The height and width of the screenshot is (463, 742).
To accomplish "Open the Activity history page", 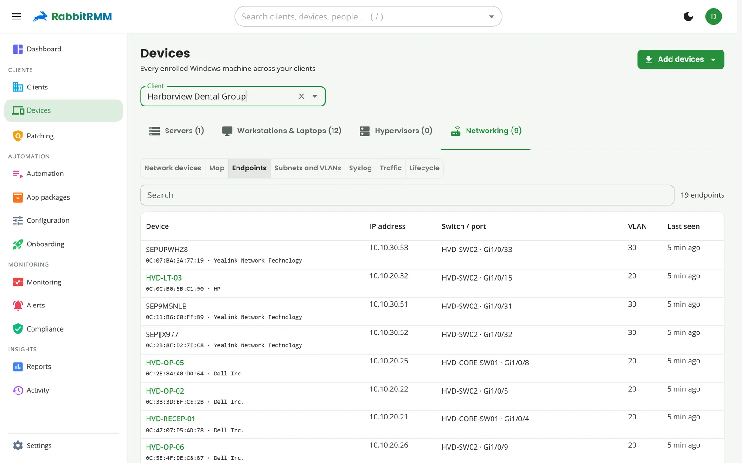I will coord(64,390).
